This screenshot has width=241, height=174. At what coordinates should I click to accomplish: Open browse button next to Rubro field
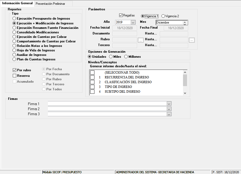pyautogui.click(x=141, y=40)
